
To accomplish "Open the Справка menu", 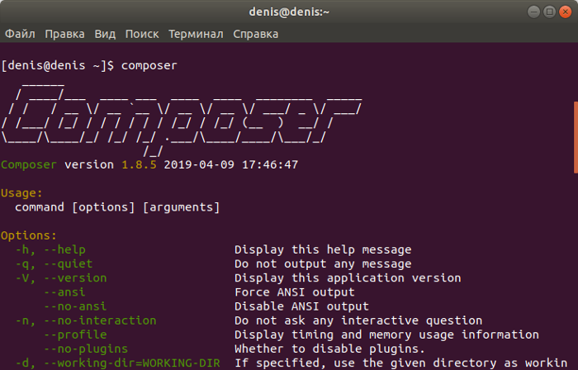I will 255,34.
